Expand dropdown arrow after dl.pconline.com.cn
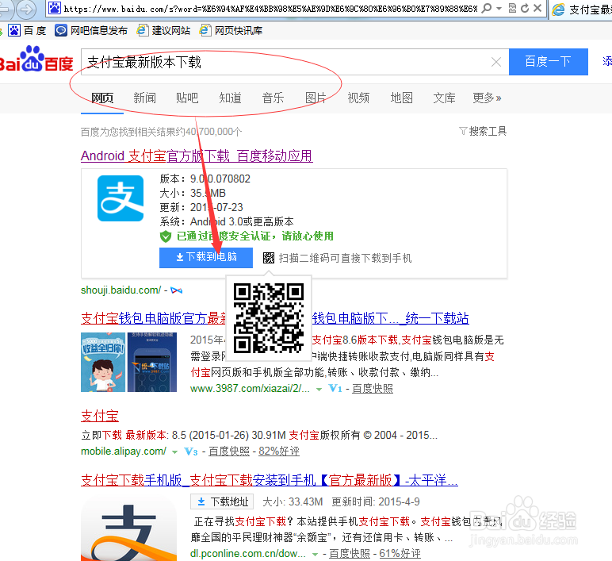 [315, 555]
